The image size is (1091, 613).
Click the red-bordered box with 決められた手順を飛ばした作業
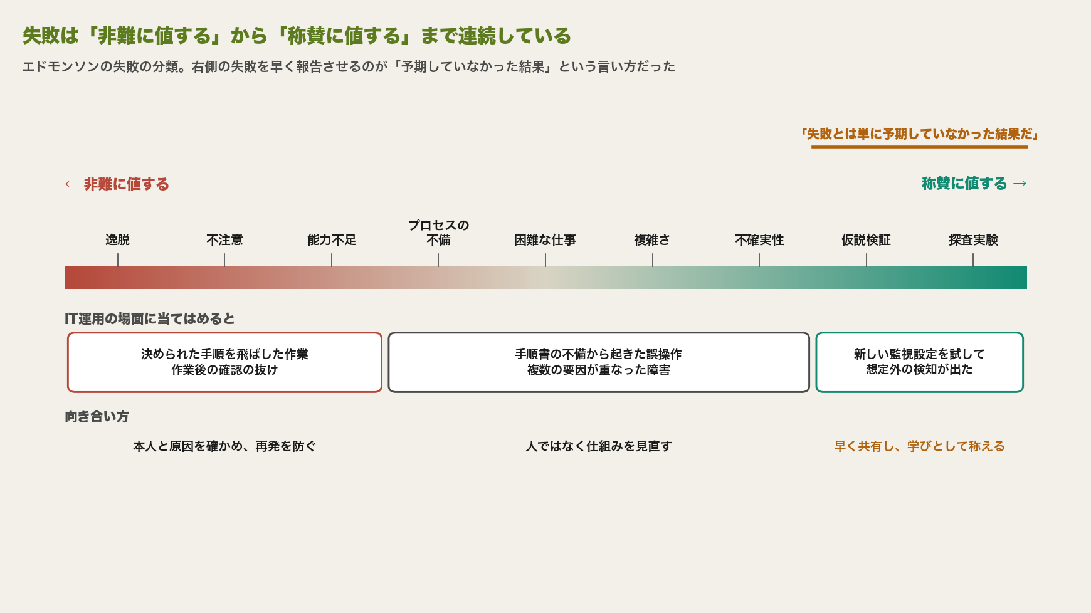point(224,362)
